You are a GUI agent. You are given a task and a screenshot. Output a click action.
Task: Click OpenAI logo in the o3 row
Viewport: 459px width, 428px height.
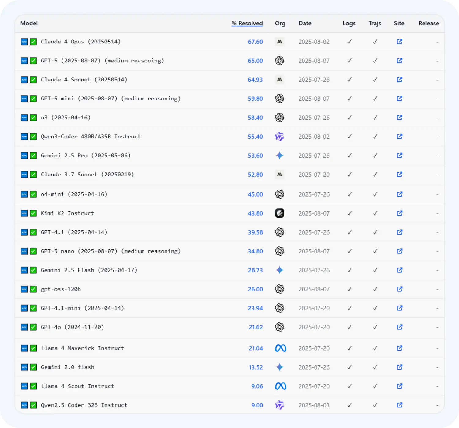(x=279, y=118)
